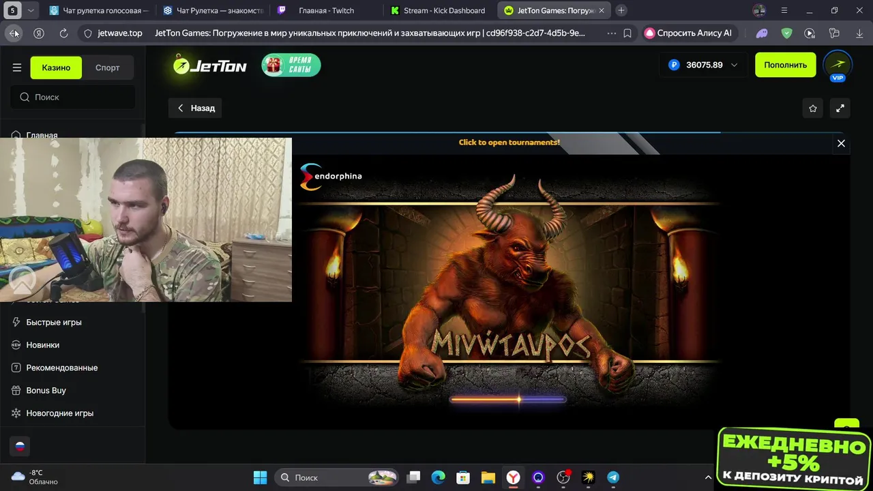
Task: Open the three-dots page menu in address bar
Action: click(611, 33)
